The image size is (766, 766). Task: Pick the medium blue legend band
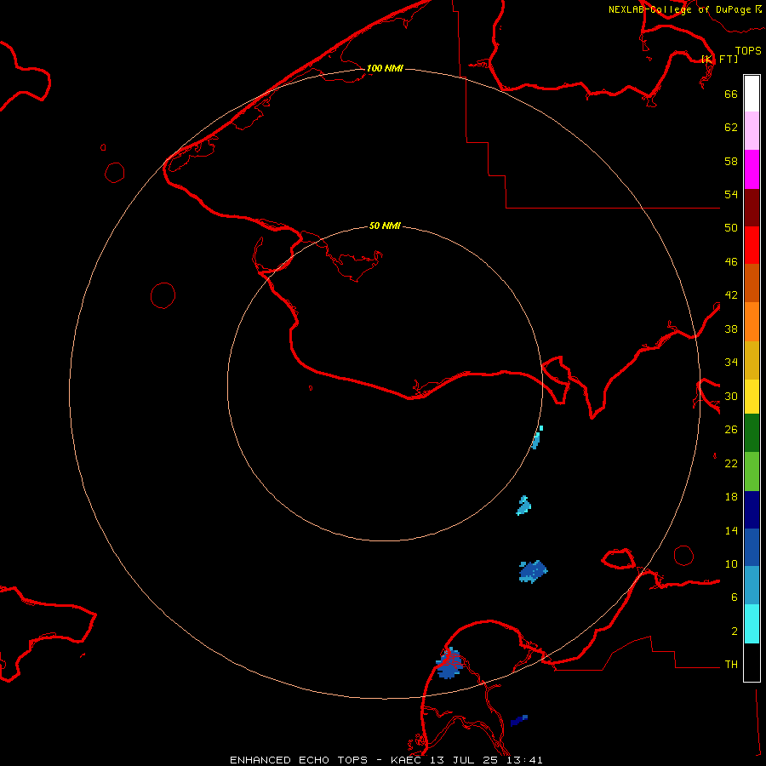752,547
